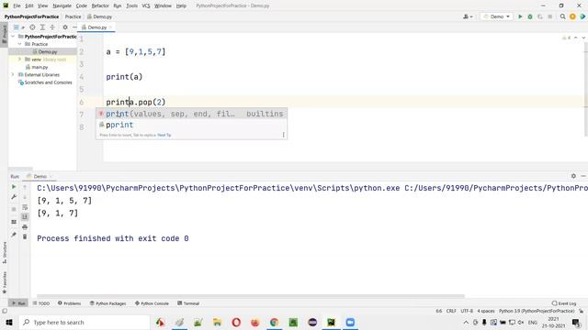Toggle scroll to end in Run console
The width and height of the screenshot is (588, 330).
coord(25,216)
